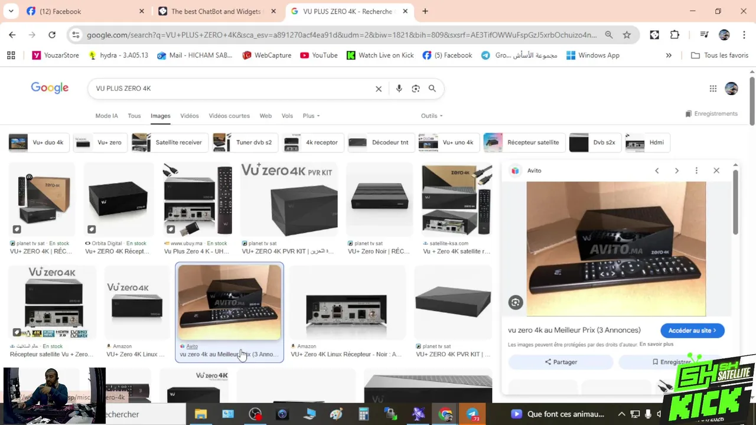Open the Chrome extensions puzzle icon
This screenshot has height=425, width=756.
click(674, 35)
